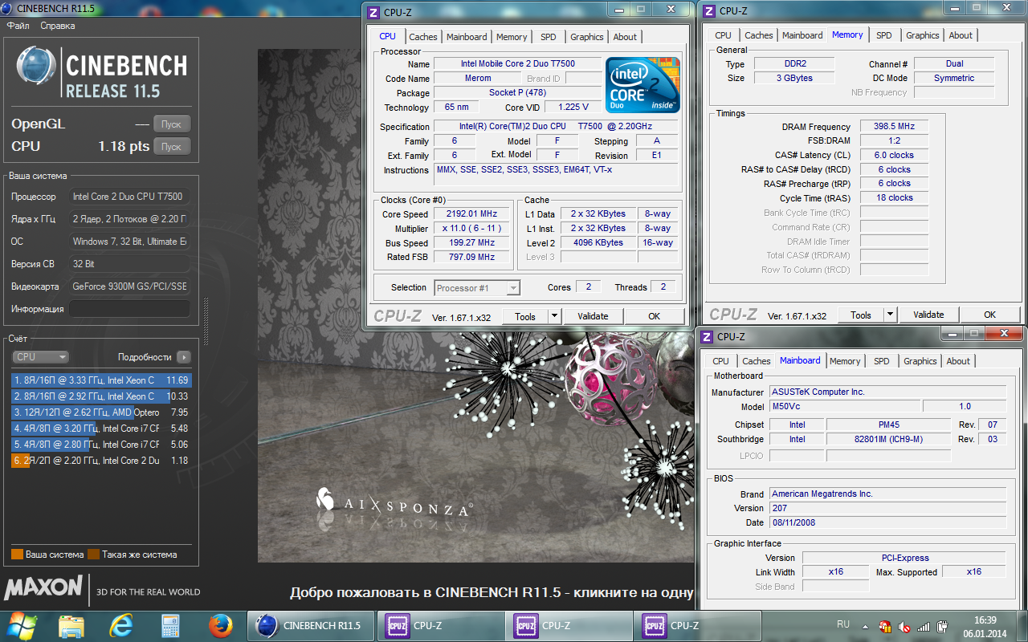Click the motherboard model M50Vc field
Image resolution: width=1028 pixels, height=642 pixels.
click(844, 406)
